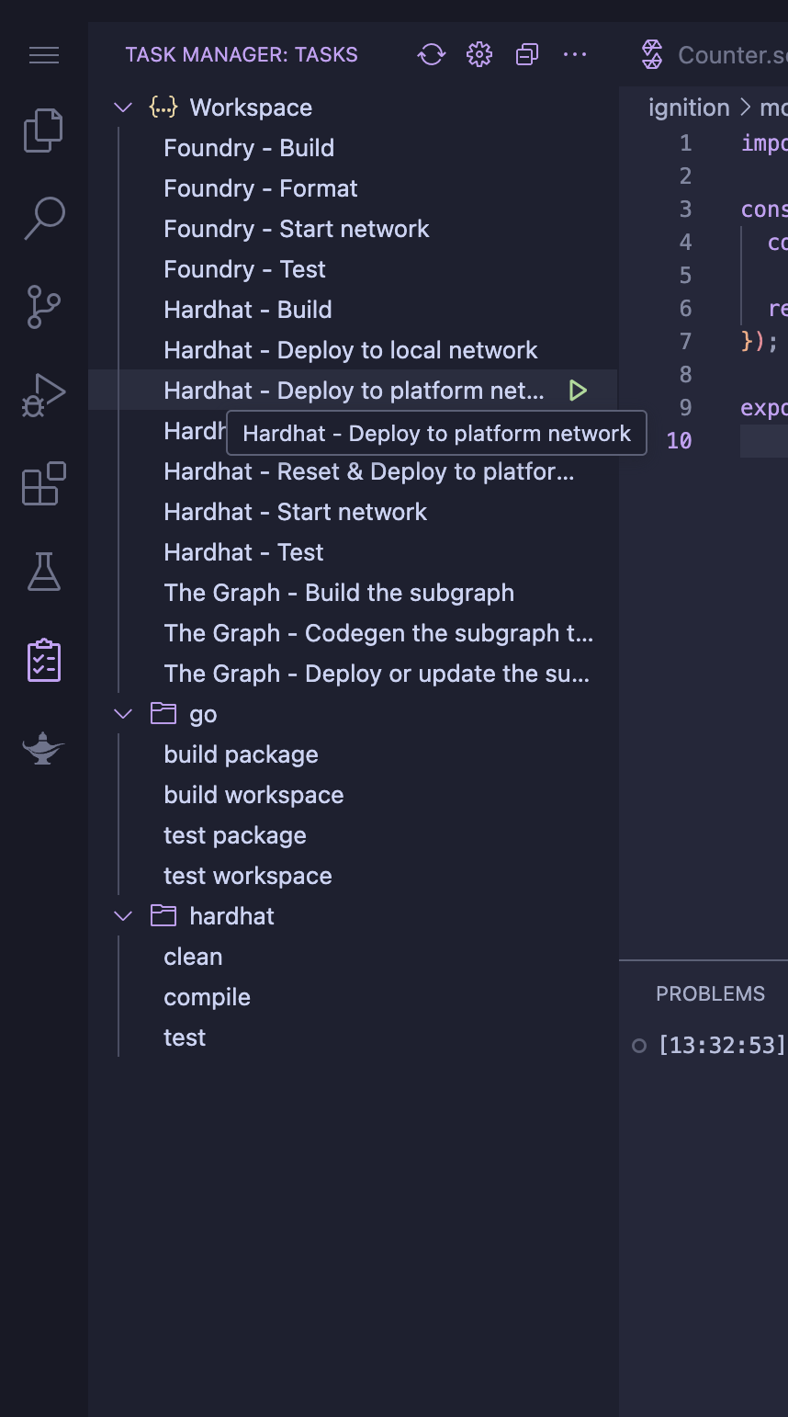Select the Run and Debug sidebar icon
788x1417 pixels.
click(x=43, y=395)
